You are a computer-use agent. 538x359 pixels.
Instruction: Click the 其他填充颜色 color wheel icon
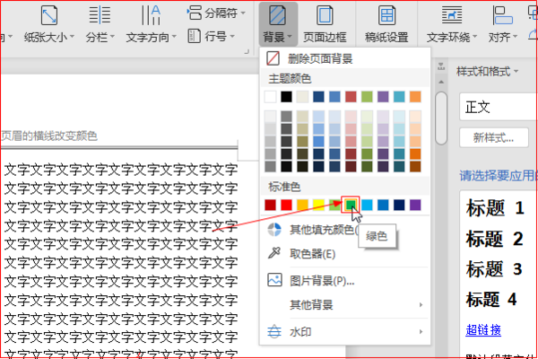click(274, 230)
